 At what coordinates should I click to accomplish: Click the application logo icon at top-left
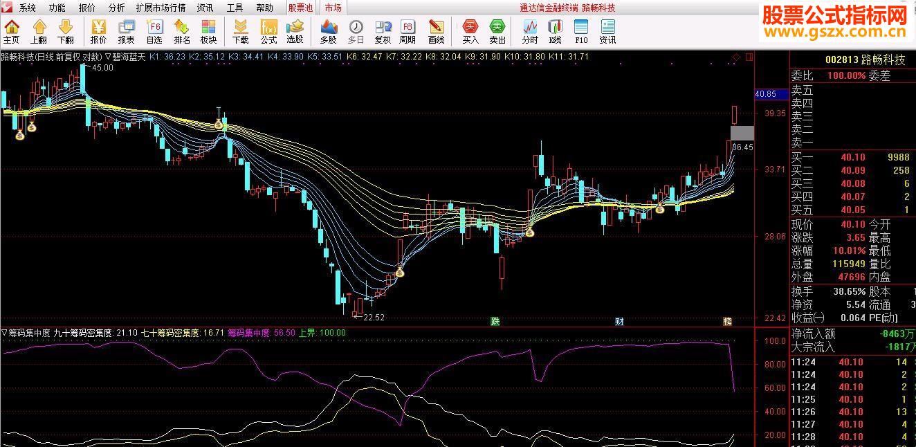(x=8, y=8)
